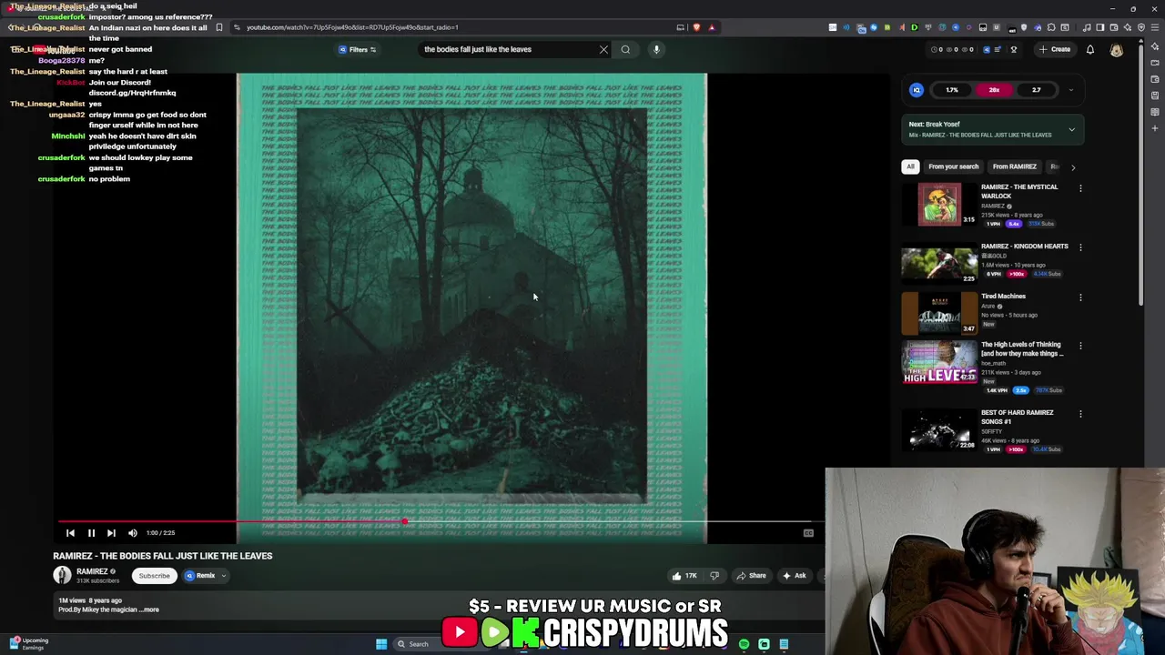Open the music note toolbar icon
1165x655 pixels.
(1087, 27)
